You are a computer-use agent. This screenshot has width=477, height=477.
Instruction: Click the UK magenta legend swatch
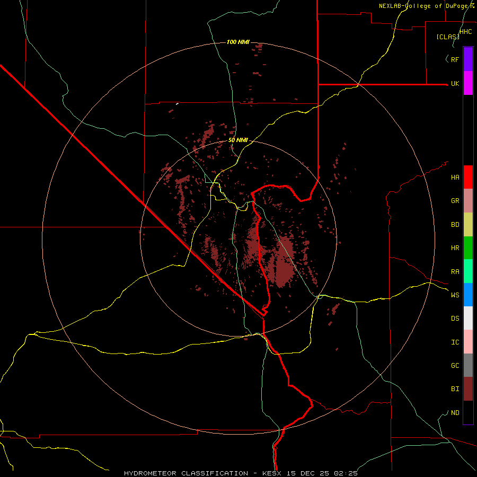468,83
